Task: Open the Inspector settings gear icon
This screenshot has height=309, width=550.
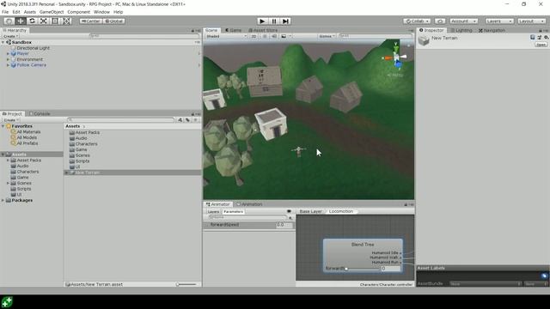Action: [547, 37]
